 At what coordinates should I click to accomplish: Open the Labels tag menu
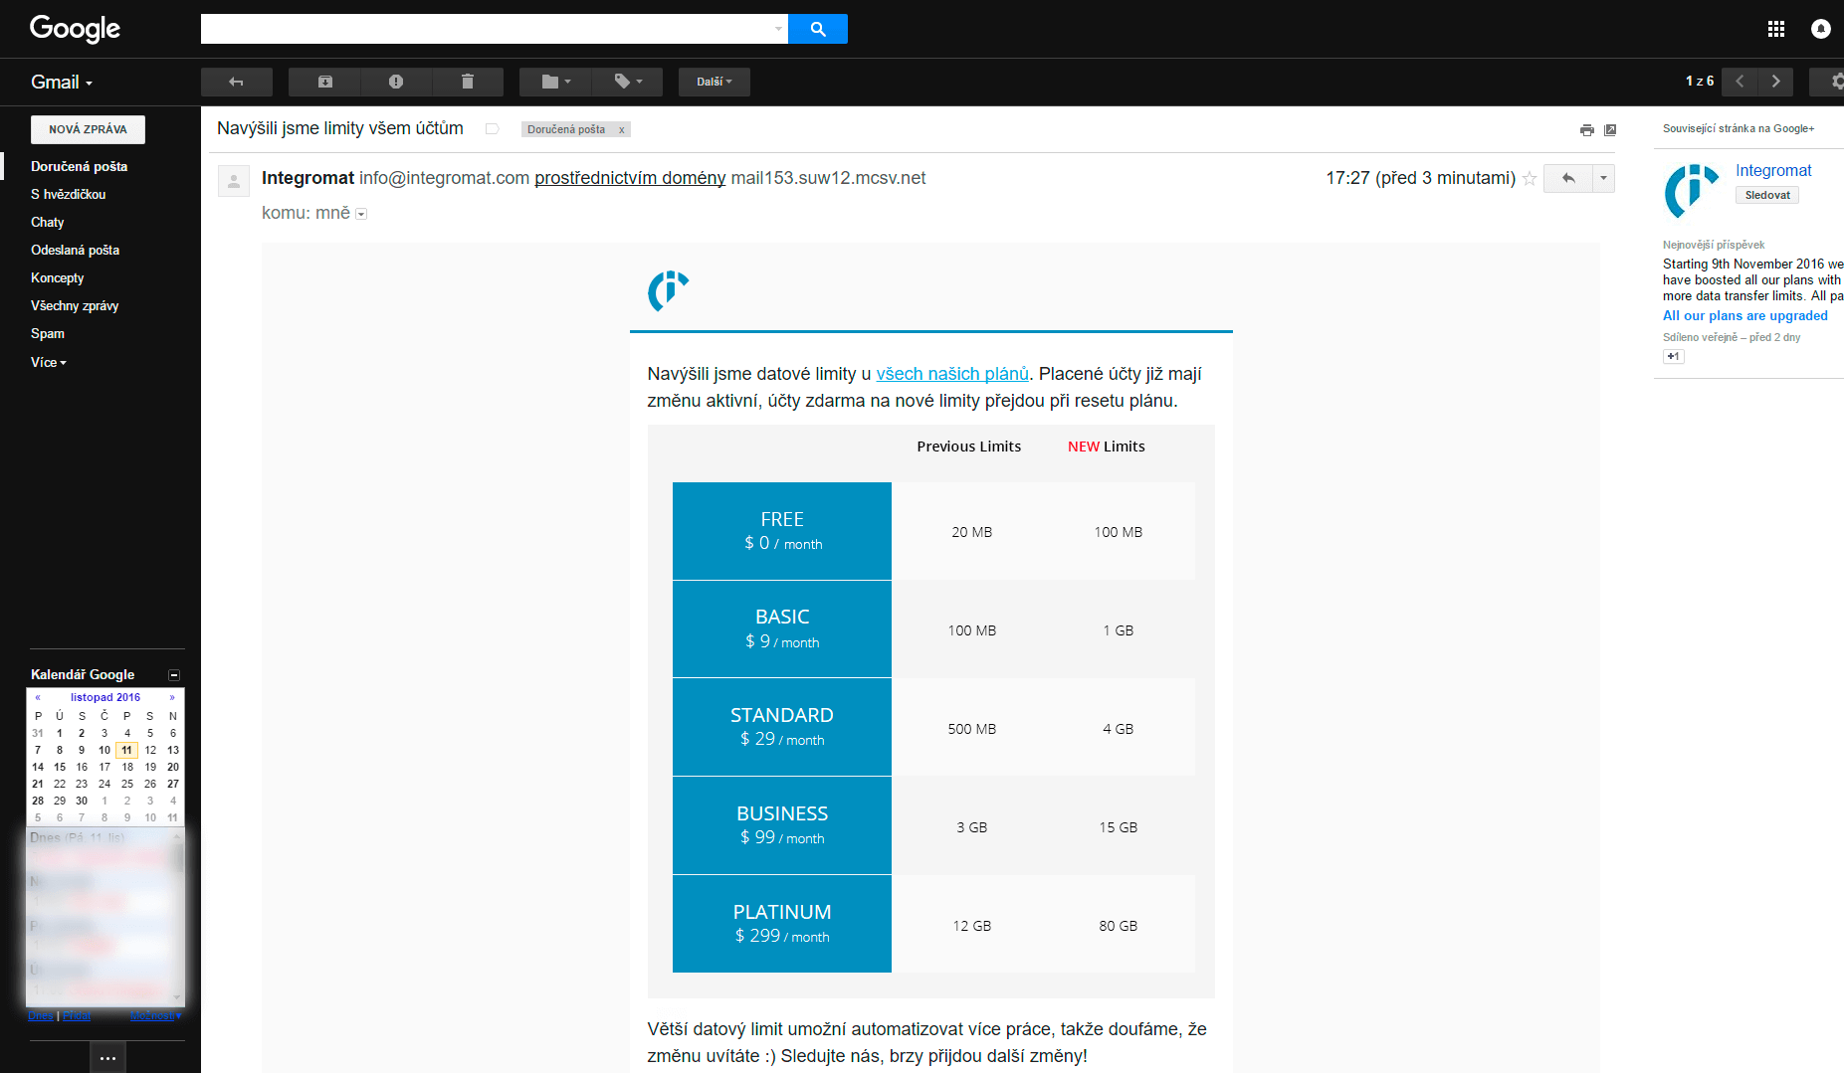(x=627, y=82)
